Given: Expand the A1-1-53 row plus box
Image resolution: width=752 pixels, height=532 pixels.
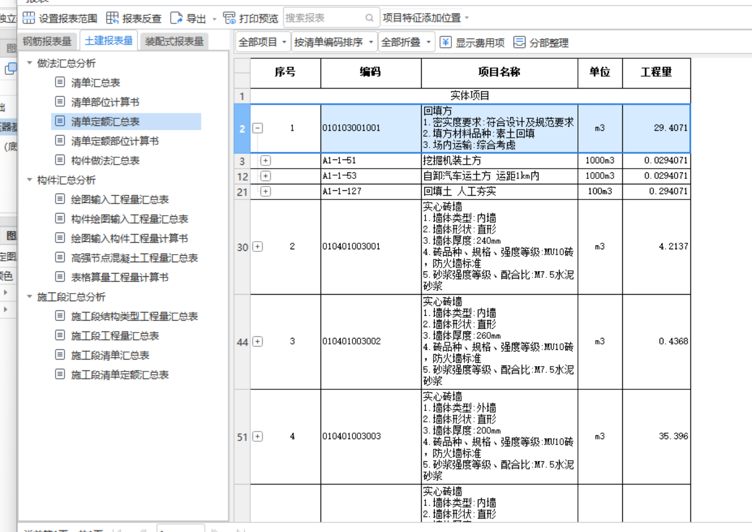Looking at the screenshot, I should (x=265, y=176).
